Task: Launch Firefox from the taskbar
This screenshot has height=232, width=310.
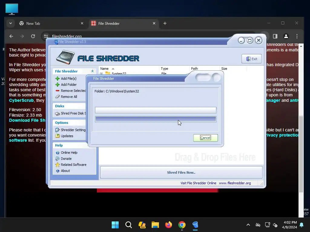Action: pos(168,225)
